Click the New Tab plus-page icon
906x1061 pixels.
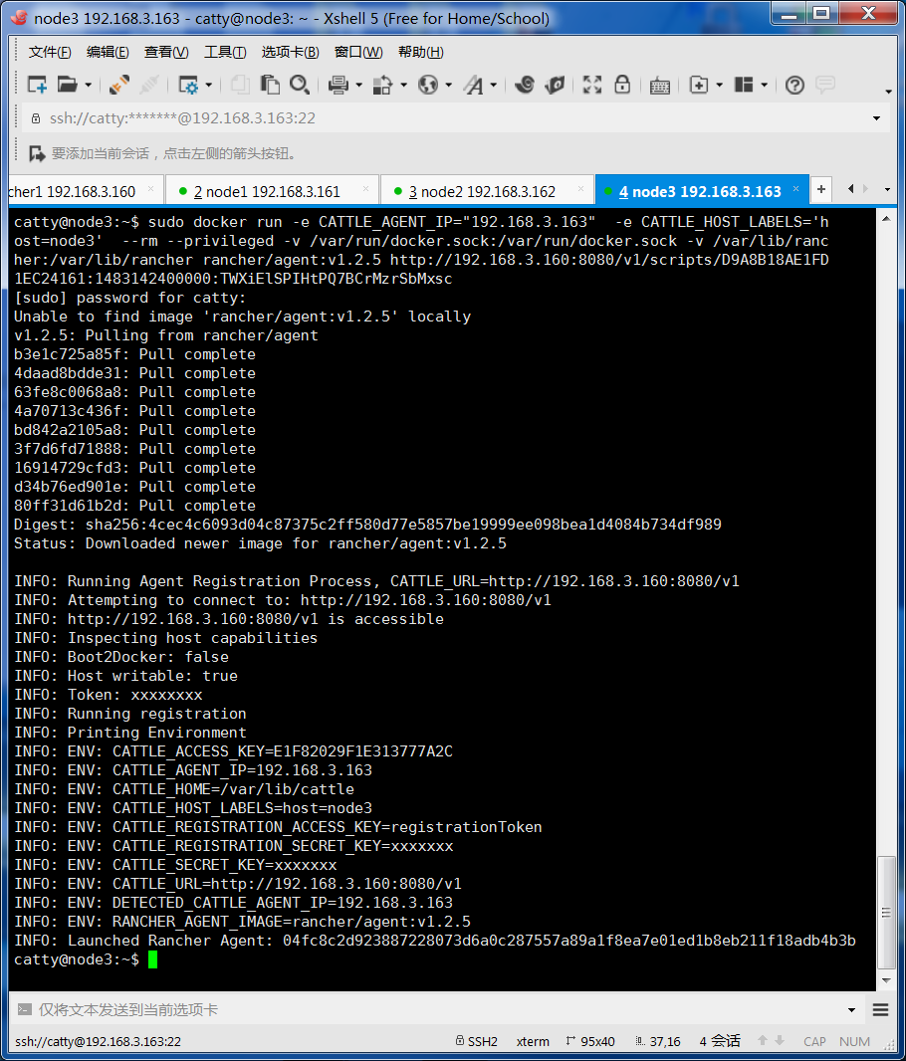pos(699,85)
